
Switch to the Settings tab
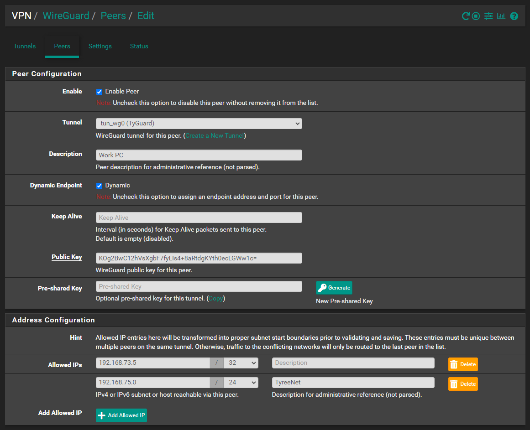100,46
